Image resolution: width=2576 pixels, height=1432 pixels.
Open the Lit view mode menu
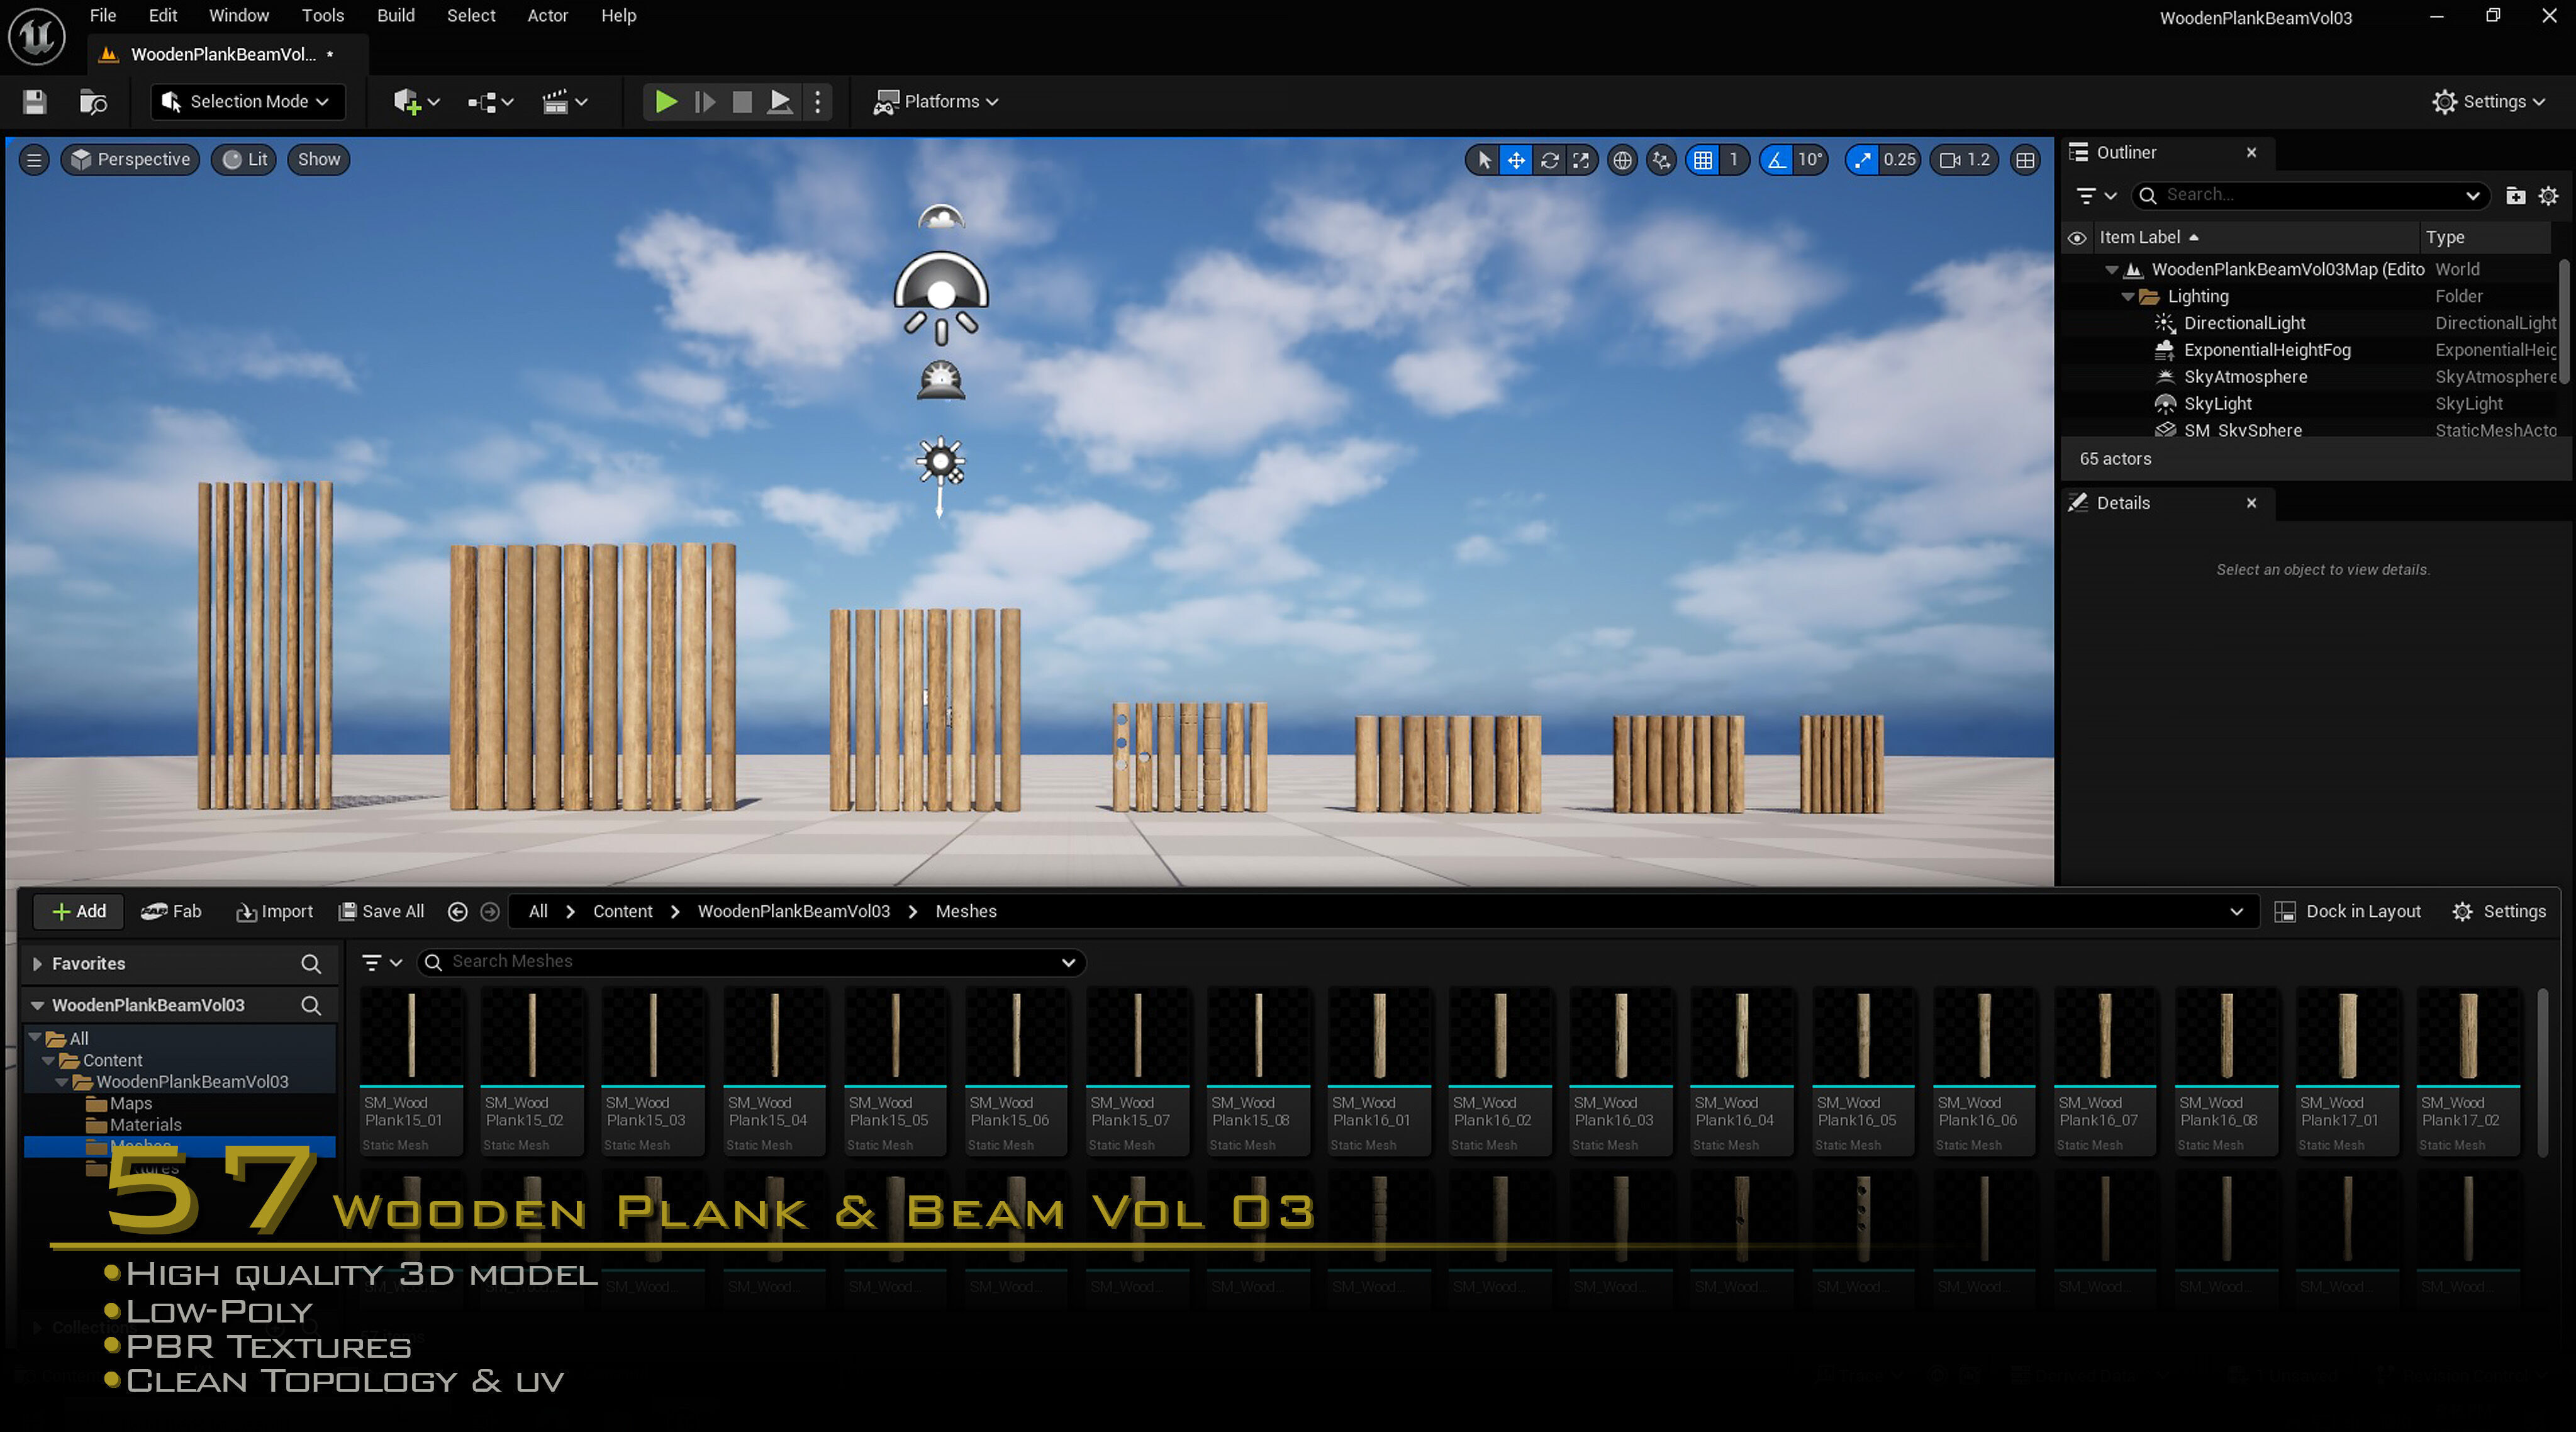tap(245, 159)
